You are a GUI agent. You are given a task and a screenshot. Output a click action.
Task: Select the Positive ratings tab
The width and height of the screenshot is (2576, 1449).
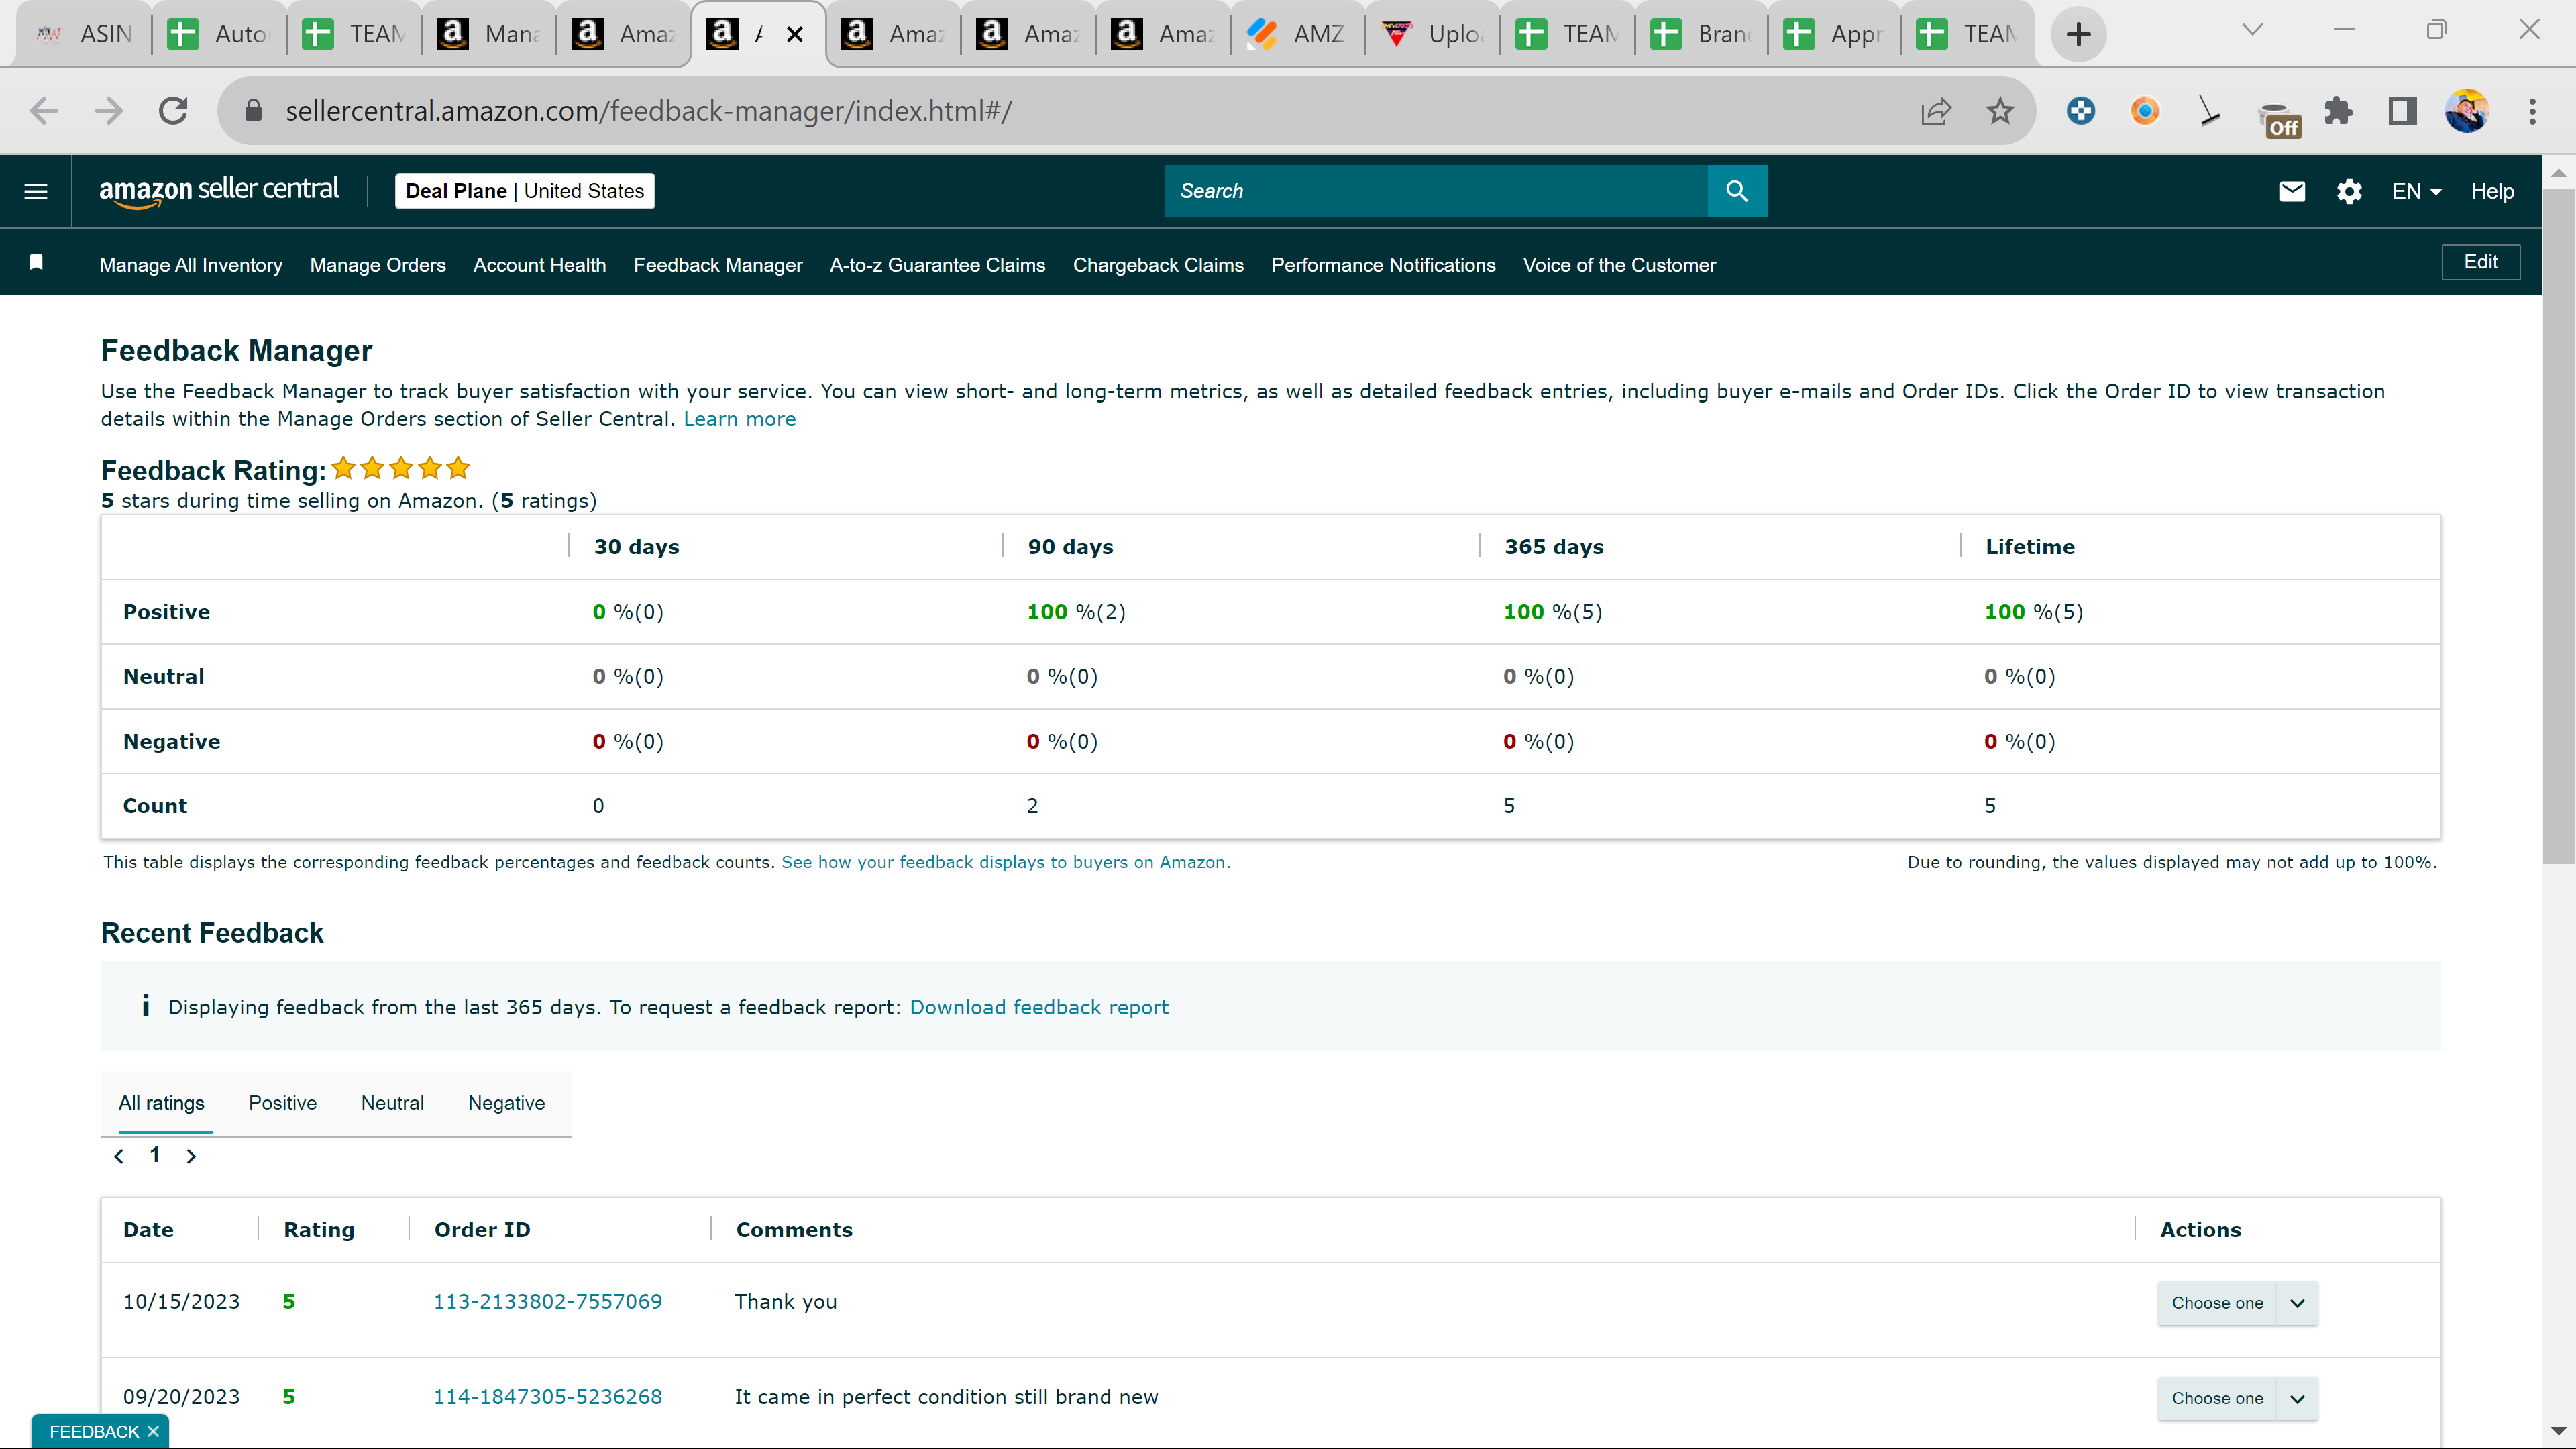[283, 1103]
